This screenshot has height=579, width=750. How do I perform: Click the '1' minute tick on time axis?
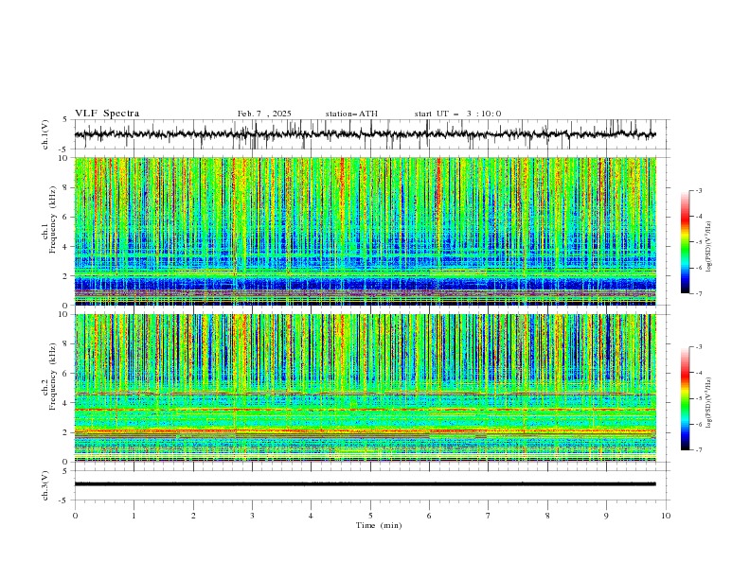[x=134, y=516]
